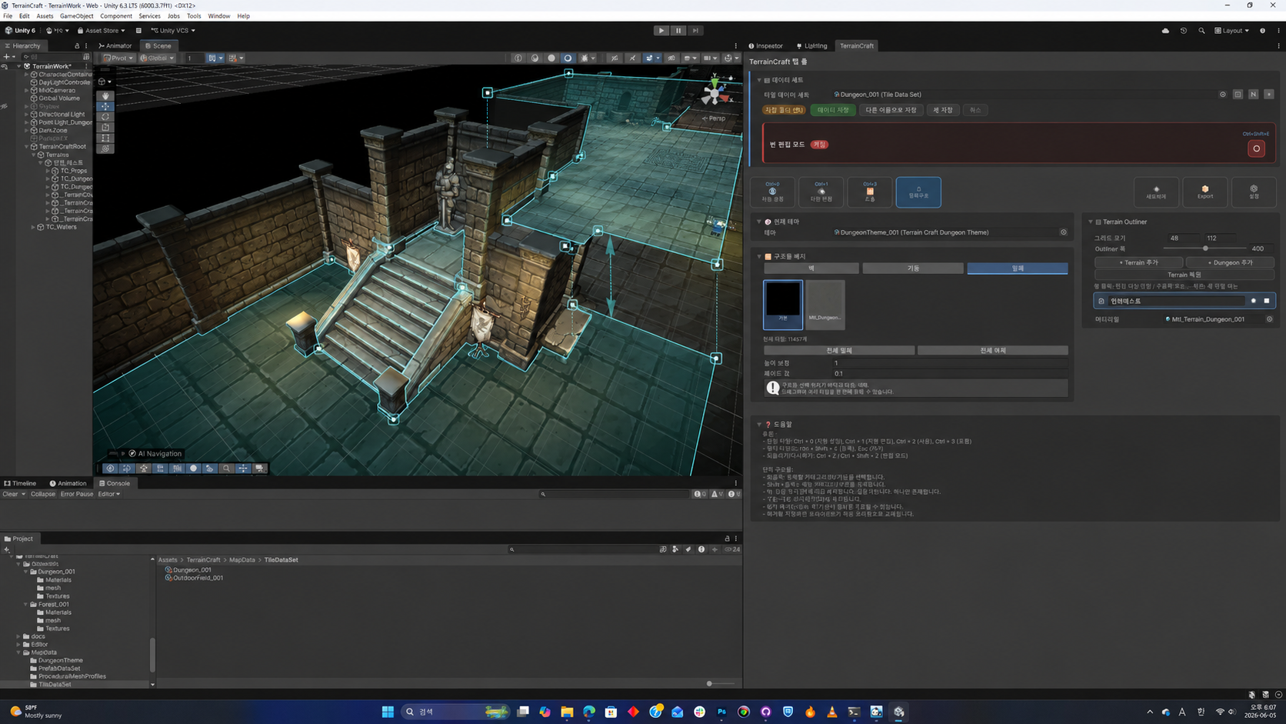
Task: Select the 기둥 structure tab button
Action: [x=913, y=269]
